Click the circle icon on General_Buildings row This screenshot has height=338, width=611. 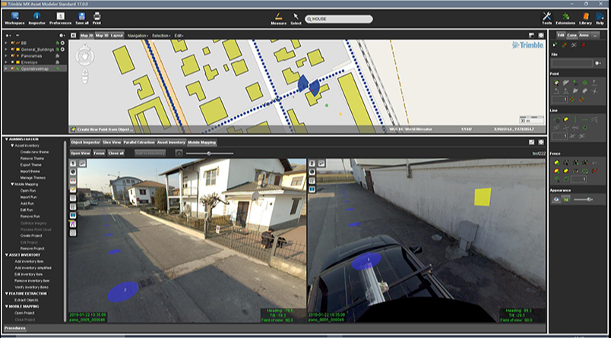[62, 49]
